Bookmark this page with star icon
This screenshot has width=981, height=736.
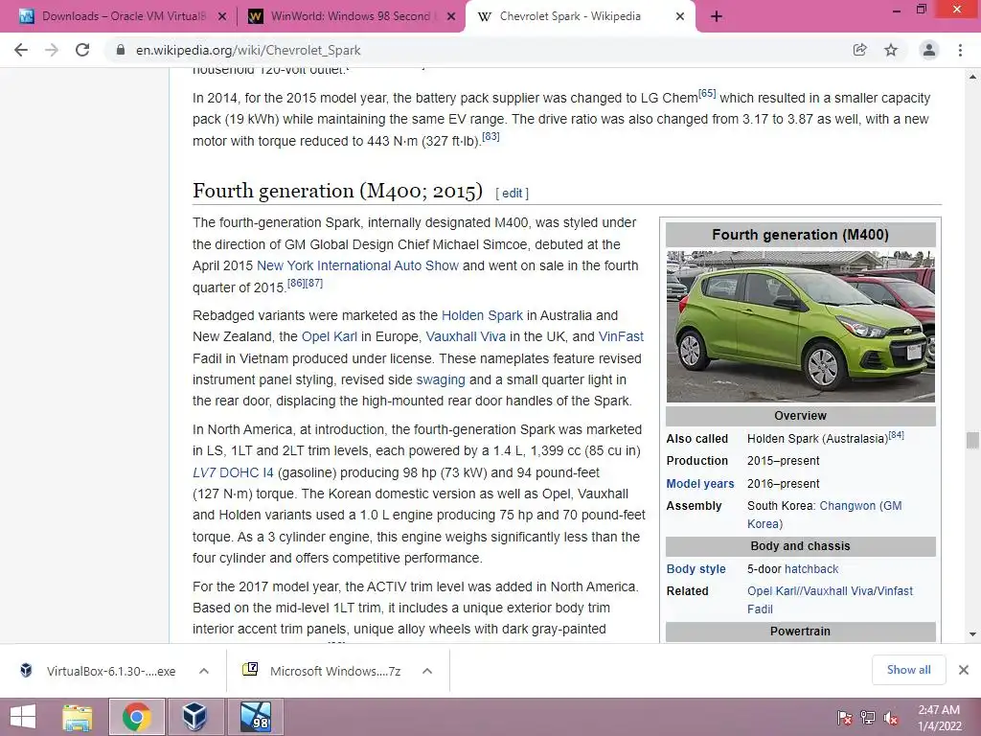[891, 50]
